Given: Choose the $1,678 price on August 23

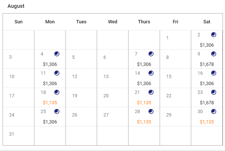Looking at the screenshot, I should 207,103.
